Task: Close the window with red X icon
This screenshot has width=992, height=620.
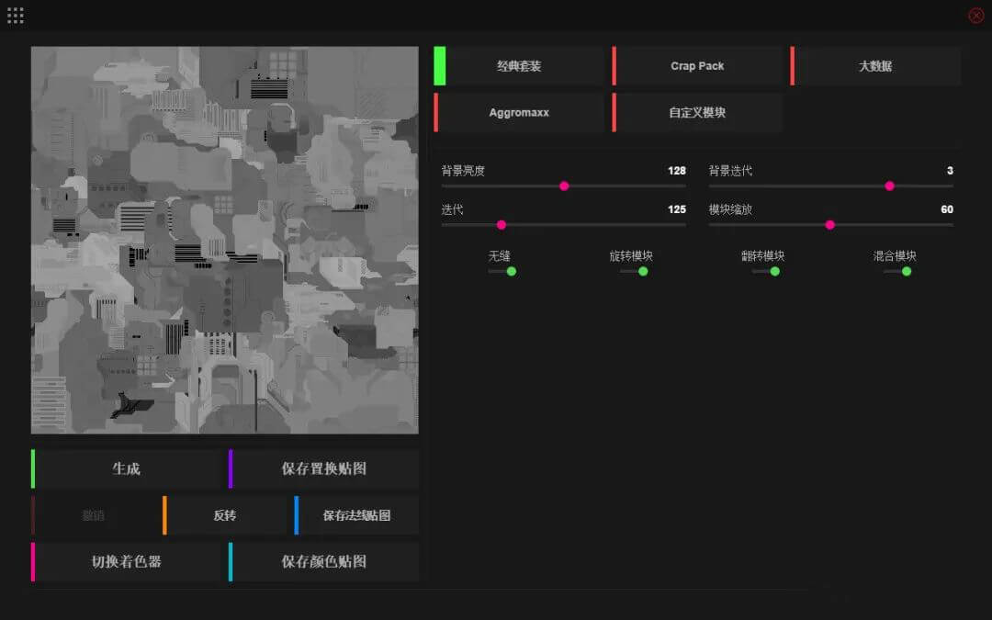Action: (x=975, y=16)
